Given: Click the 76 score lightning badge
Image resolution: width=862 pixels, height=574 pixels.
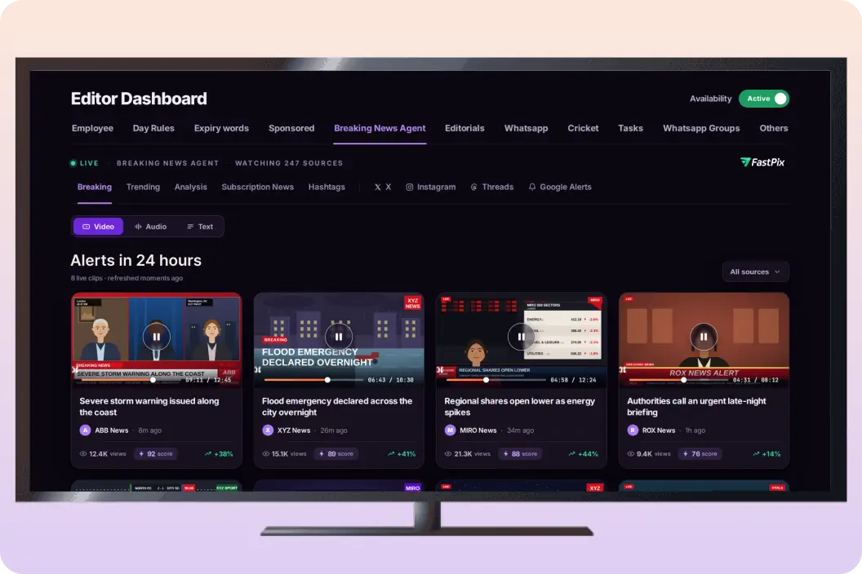Looking at the screenshot, I should (700, 453).
